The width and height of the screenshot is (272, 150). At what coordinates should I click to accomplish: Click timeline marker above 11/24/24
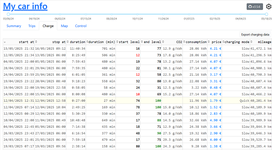coord(163,14)
